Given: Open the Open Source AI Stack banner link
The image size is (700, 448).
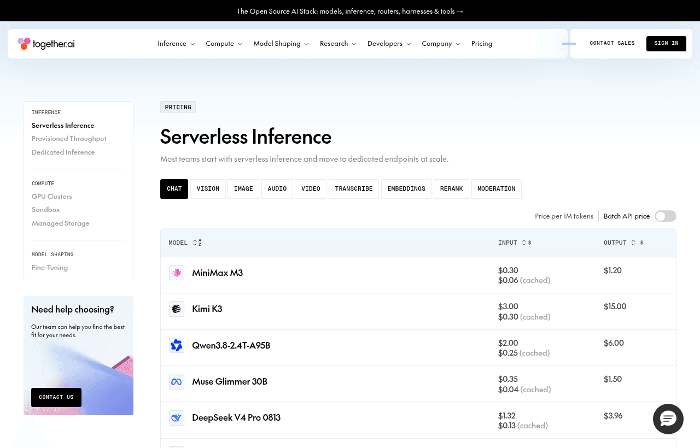Looking at the screenshot, I should click(350, 11).
